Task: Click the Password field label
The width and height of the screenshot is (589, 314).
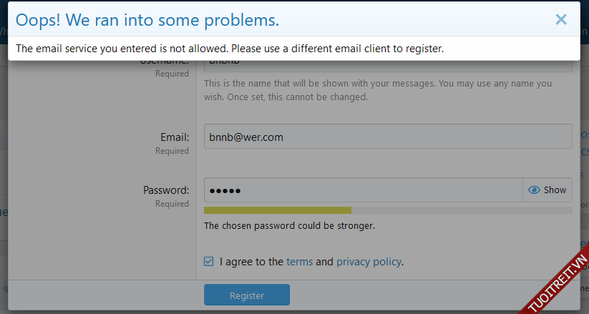Action: point(166,190)
